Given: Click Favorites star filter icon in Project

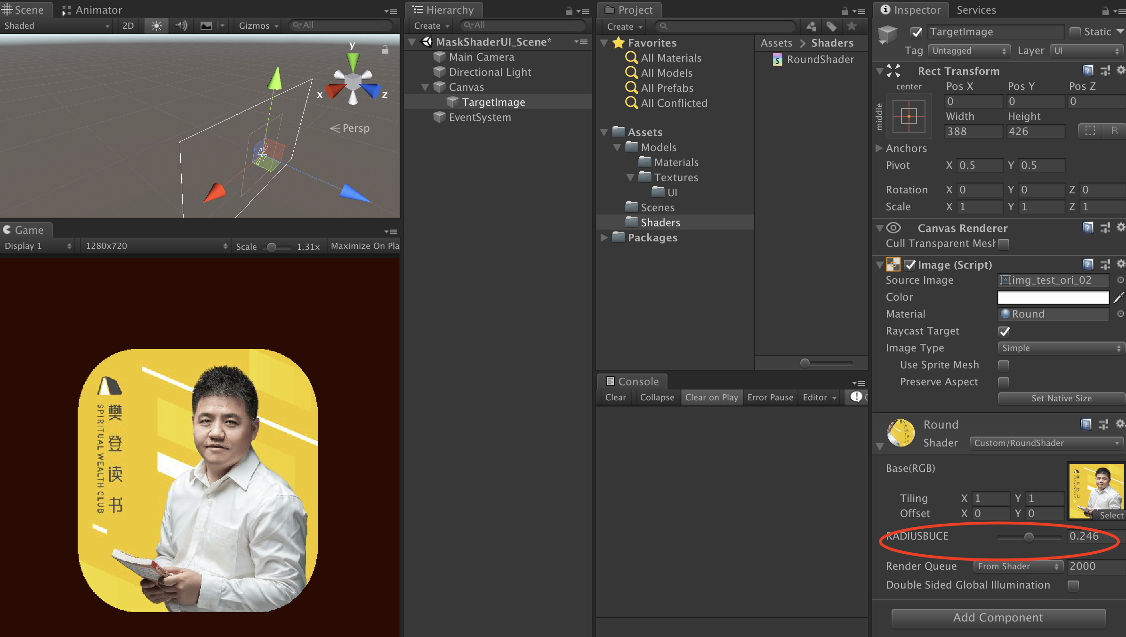Looking at the screenshot, I should (852, 26).
